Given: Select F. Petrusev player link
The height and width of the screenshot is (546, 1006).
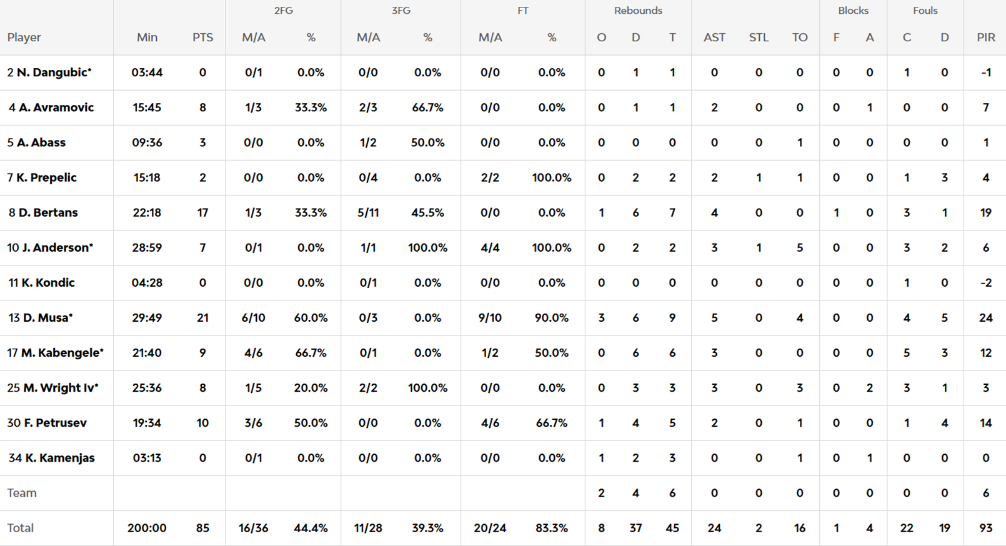Looking at the screenshot, I should click(x=55, y=423).
